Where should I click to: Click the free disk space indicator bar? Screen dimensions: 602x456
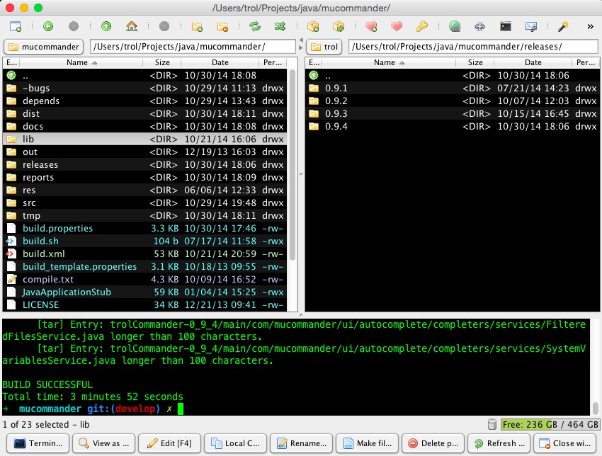tap(549, 424)
